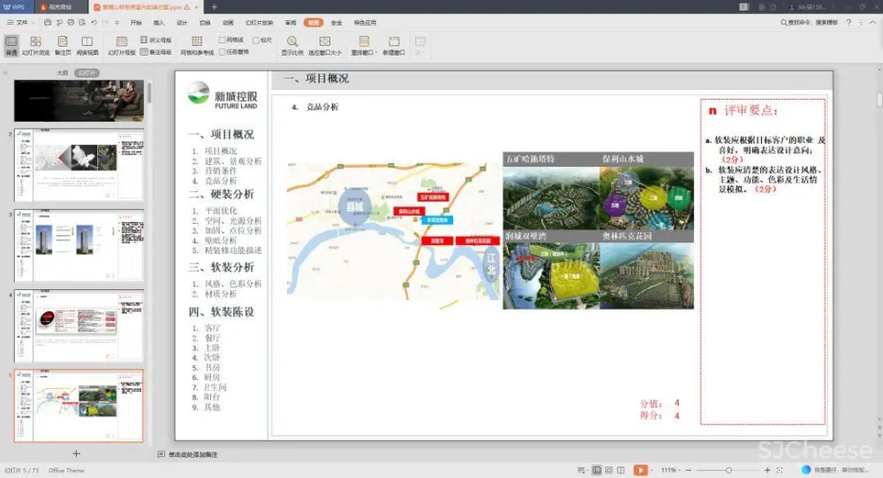Viewport: 883px width, 478px height.
Task: Open Slide Master (幻灯片母版)
Action: point(121,45)
